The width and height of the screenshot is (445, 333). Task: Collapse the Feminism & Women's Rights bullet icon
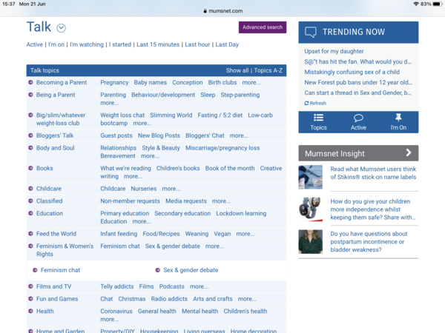(30, 246)
